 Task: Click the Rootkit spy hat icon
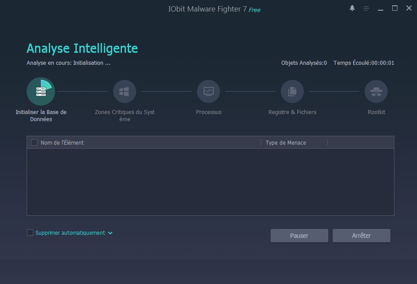click(376, 91)
